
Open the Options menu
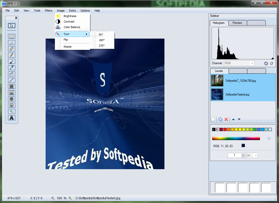[85, 11]
